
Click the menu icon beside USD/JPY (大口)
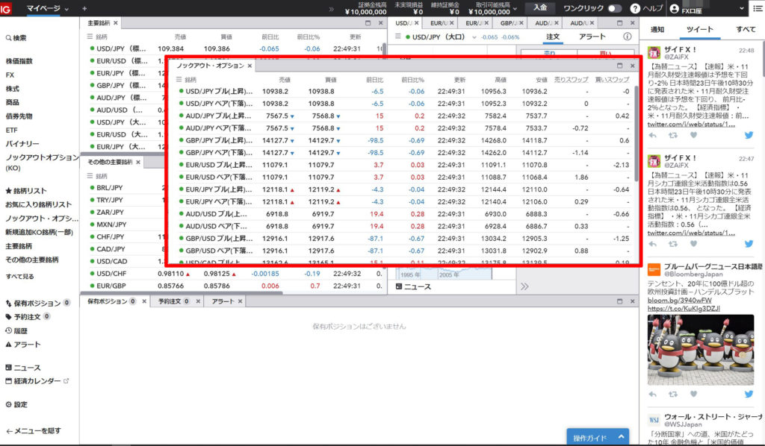[x=398, y=37]
